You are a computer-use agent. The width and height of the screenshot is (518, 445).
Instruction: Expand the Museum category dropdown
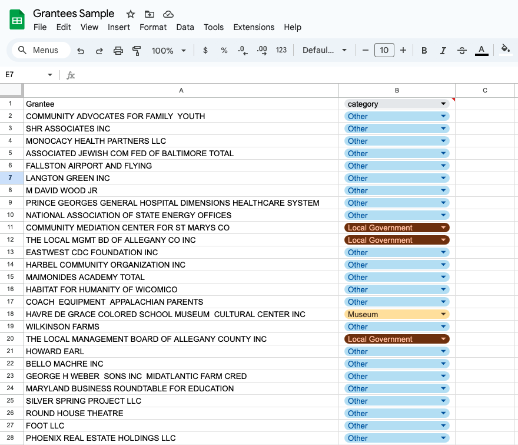[443, 314]
